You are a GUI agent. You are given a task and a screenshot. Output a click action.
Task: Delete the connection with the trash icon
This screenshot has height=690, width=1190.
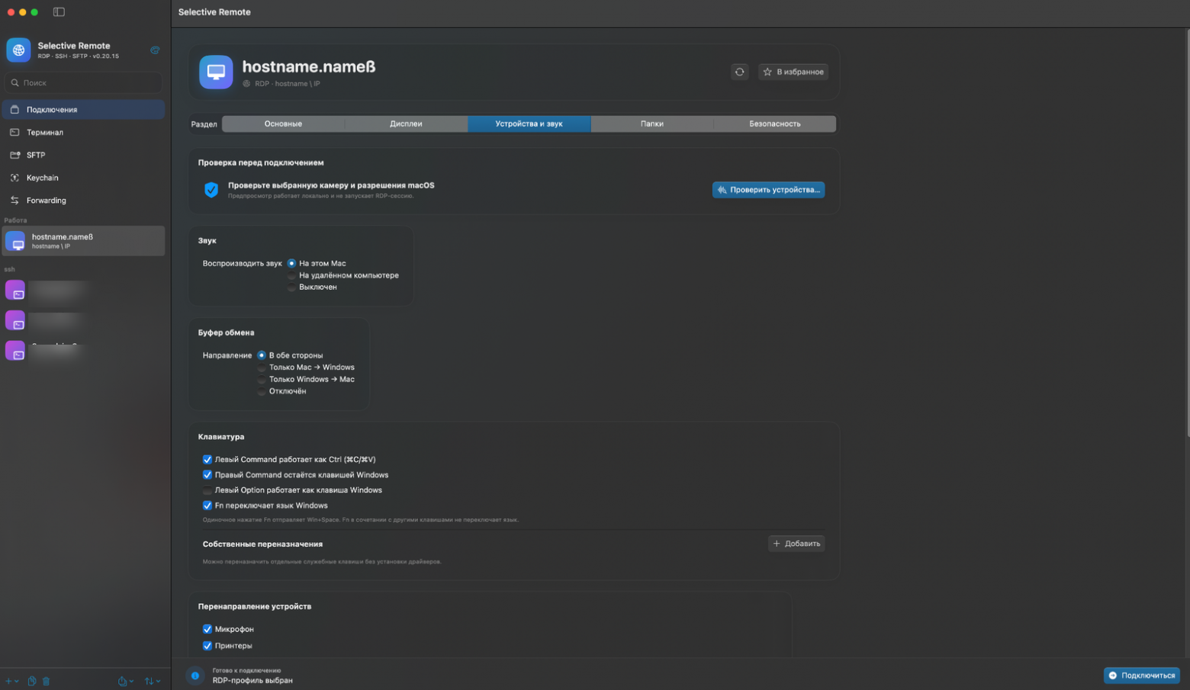coord(46,681)
